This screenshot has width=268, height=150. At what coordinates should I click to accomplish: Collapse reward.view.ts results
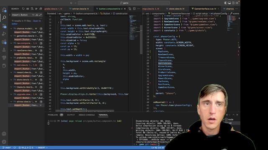[11, 72]
